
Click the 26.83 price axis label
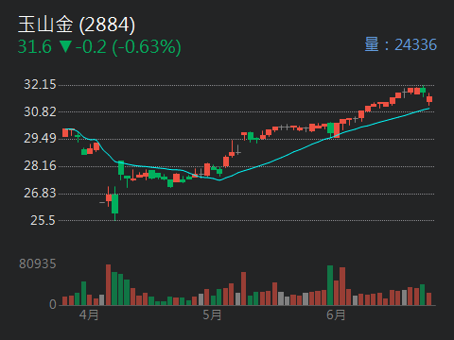tap(40, 193)
